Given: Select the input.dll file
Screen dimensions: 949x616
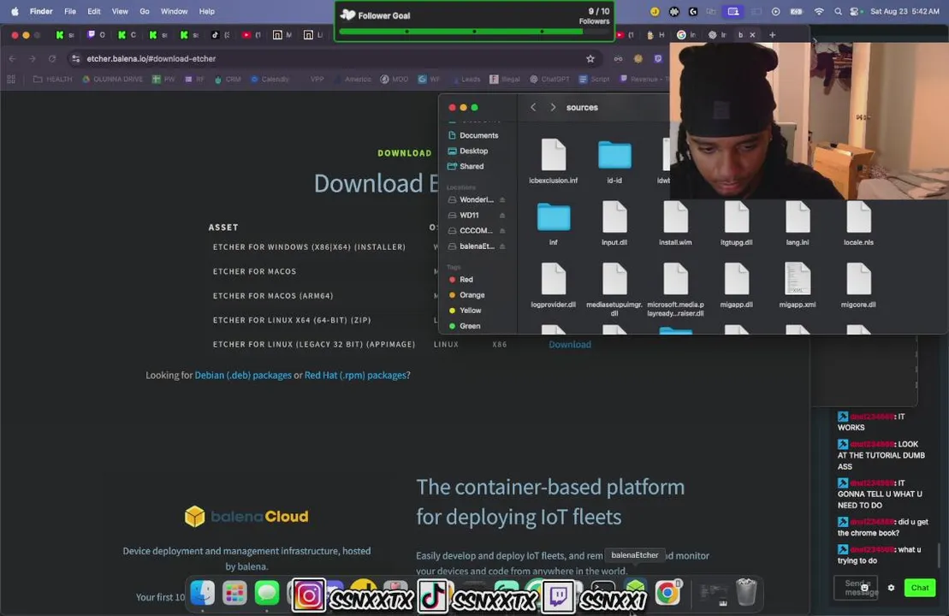Looking at the screenshot, I should coord(614,222).
